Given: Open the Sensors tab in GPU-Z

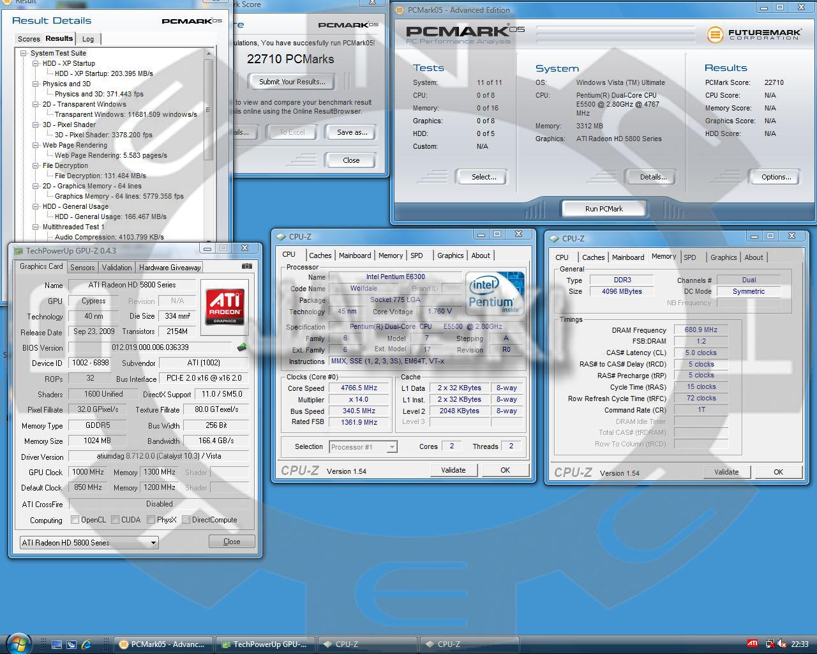Looking at the screenshot, I should tap(82, 268).
